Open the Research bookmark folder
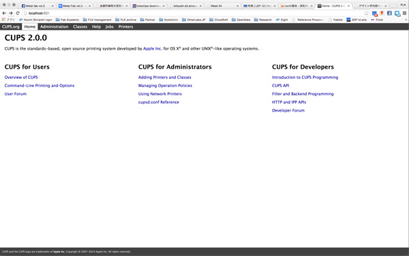Viewport: 409px width, 256px height. pos(263,20)
